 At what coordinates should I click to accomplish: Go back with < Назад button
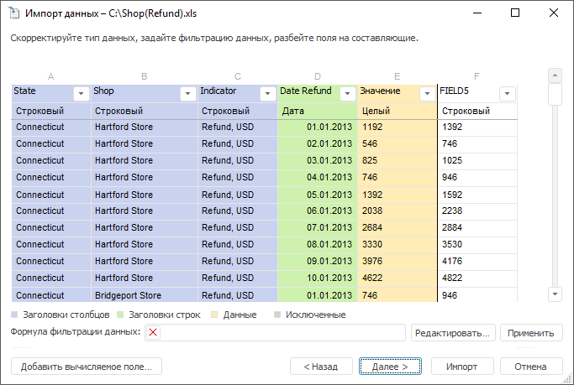pos(320,367)
